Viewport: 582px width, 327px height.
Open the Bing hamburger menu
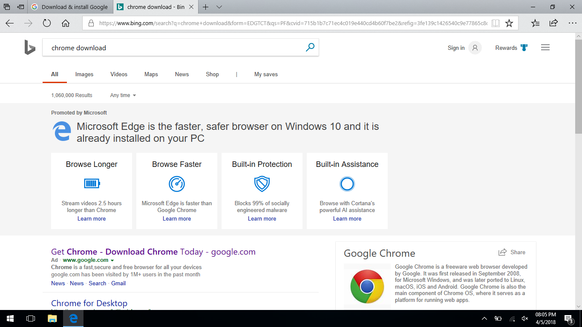pos(545,48)
